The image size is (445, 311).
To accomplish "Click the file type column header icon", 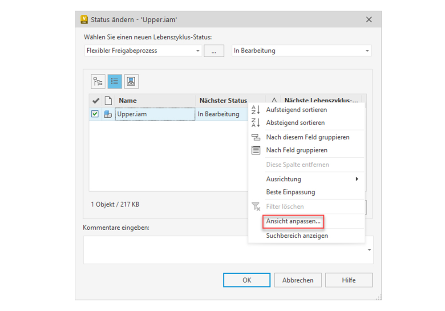I will [x=108, y=100].
